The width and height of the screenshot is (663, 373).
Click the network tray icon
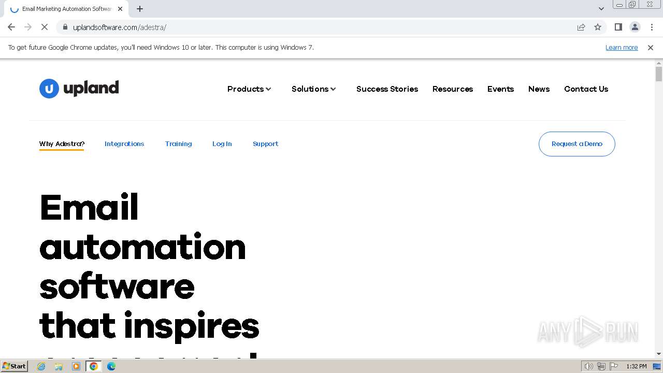(x=601, y=366)
